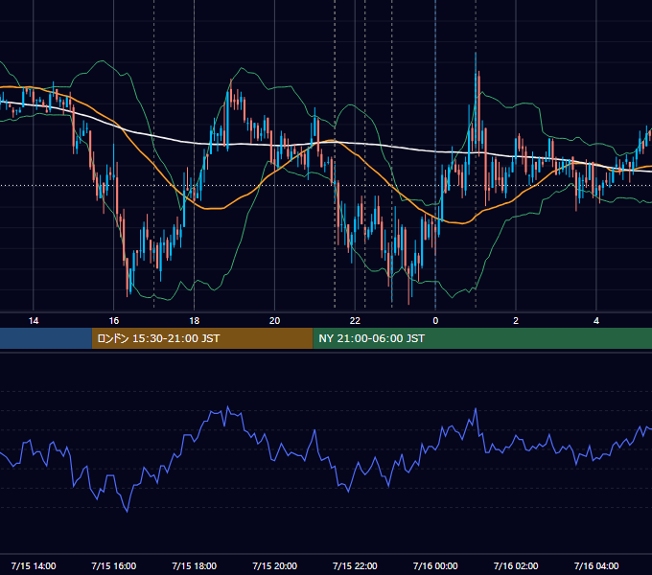The height and width of the screenshot is (575, 652).
Task: Click the hour label 4 on the price chart axis
Action: pyautogui.click(x=596, y=321)
